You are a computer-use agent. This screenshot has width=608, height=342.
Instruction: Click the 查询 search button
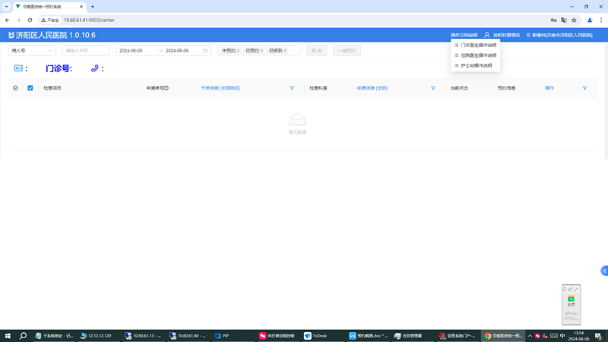tap(316, 51)
